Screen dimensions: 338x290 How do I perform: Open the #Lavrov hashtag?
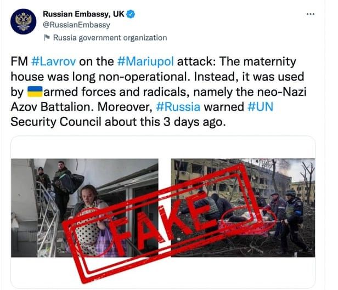pyautogui.click(x=53, y=61)
